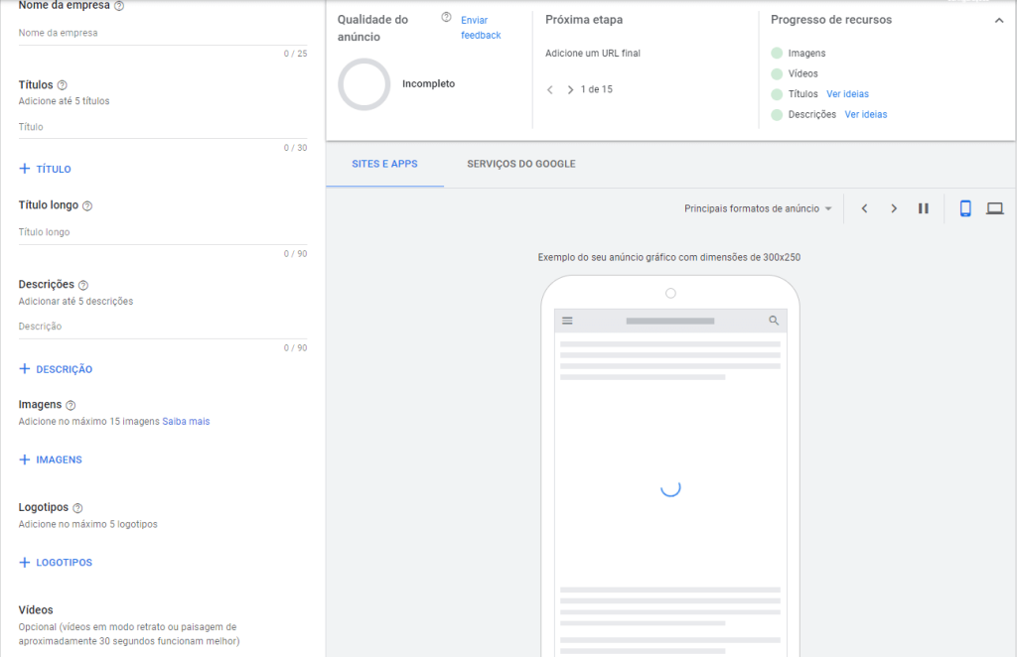Click search icon in phone preview
Screen dimensions: 1017x657
point(774,321)
